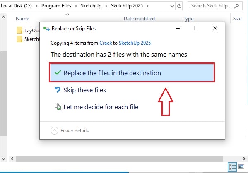This screenshot has width=248, height=173.
Task: Collapse dialog with Fewer details
Action: coord(70,131)
